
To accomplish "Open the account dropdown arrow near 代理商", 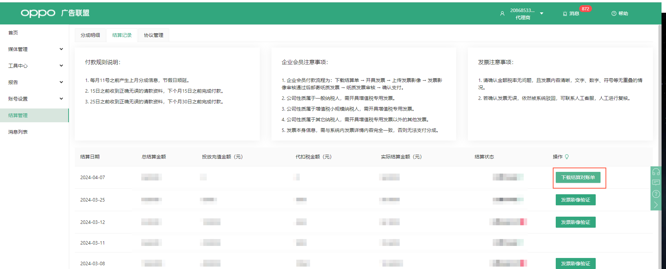I will tap(542, 13).
